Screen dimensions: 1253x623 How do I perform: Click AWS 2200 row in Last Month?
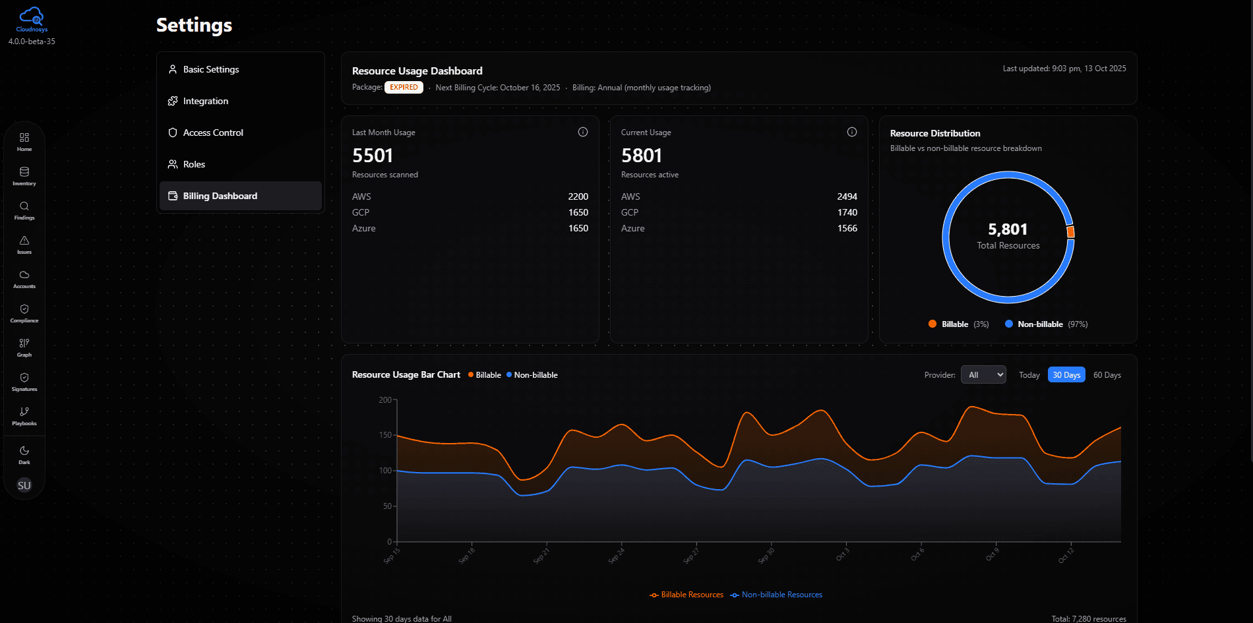[470, 196]
